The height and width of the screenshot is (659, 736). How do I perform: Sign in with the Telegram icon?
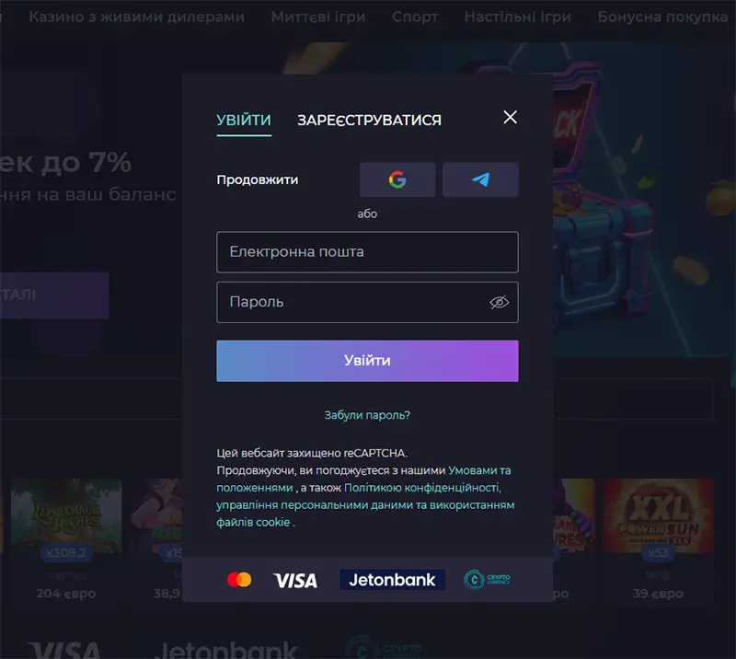point(480,179)
